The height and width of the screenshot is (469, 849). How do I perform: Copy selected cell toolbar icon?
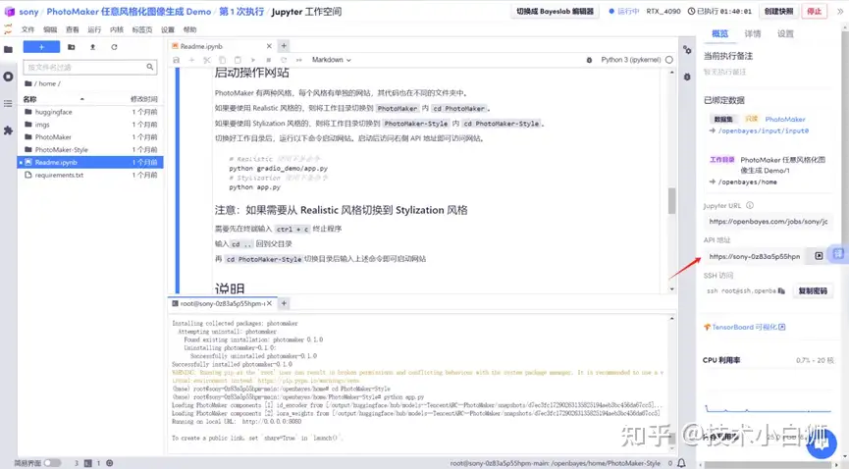pyautogui.click(x=223, y=60)
